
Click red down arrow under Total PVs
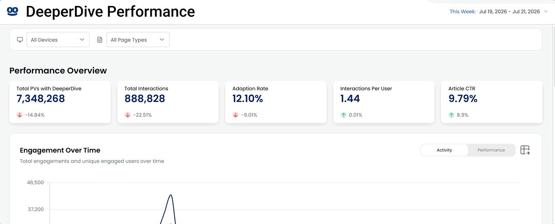[19, 115]
